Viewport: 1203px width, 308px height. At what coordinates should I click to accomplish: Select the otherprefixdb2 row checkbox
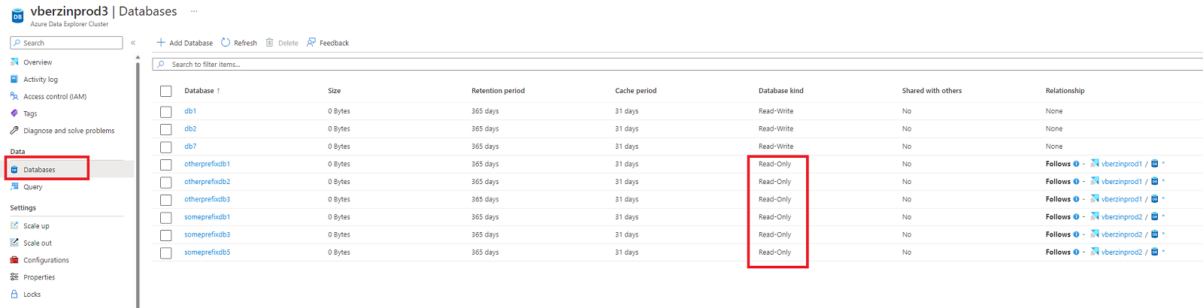point(166,182)
